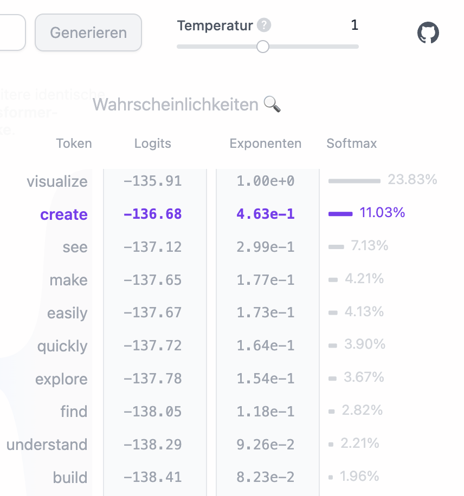
Task: Click the Temperatur help question mark icon
Action: (x=264, y=25)
